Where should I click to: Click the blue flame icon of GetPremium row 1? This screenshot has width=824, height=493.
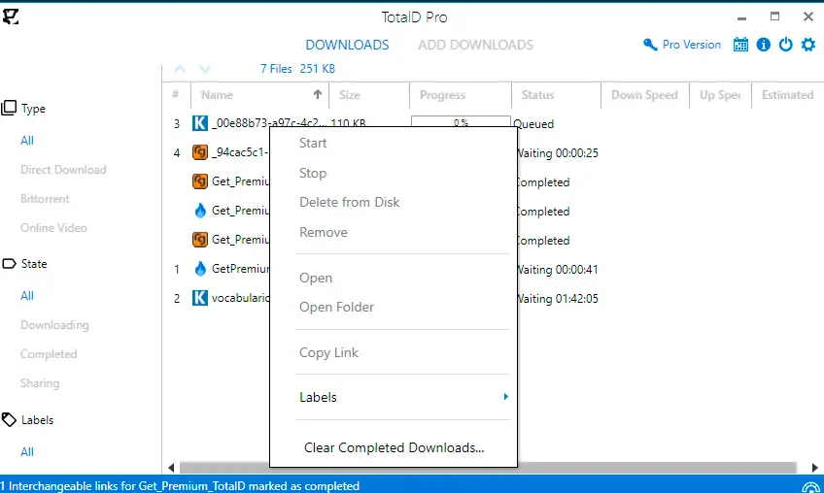point(200,269)
